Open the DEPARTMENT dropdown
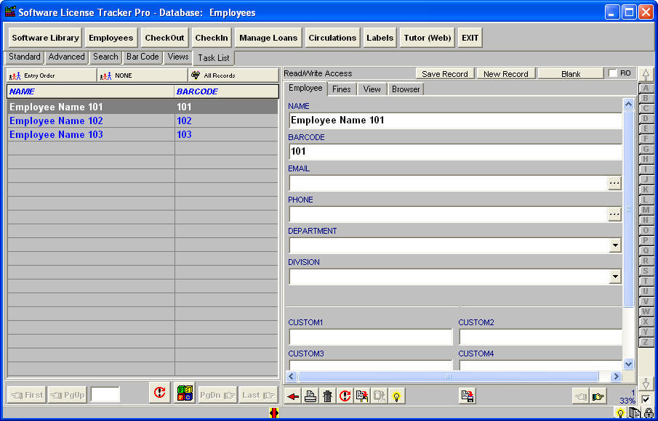The image size is (658, 421). point(615,245)
